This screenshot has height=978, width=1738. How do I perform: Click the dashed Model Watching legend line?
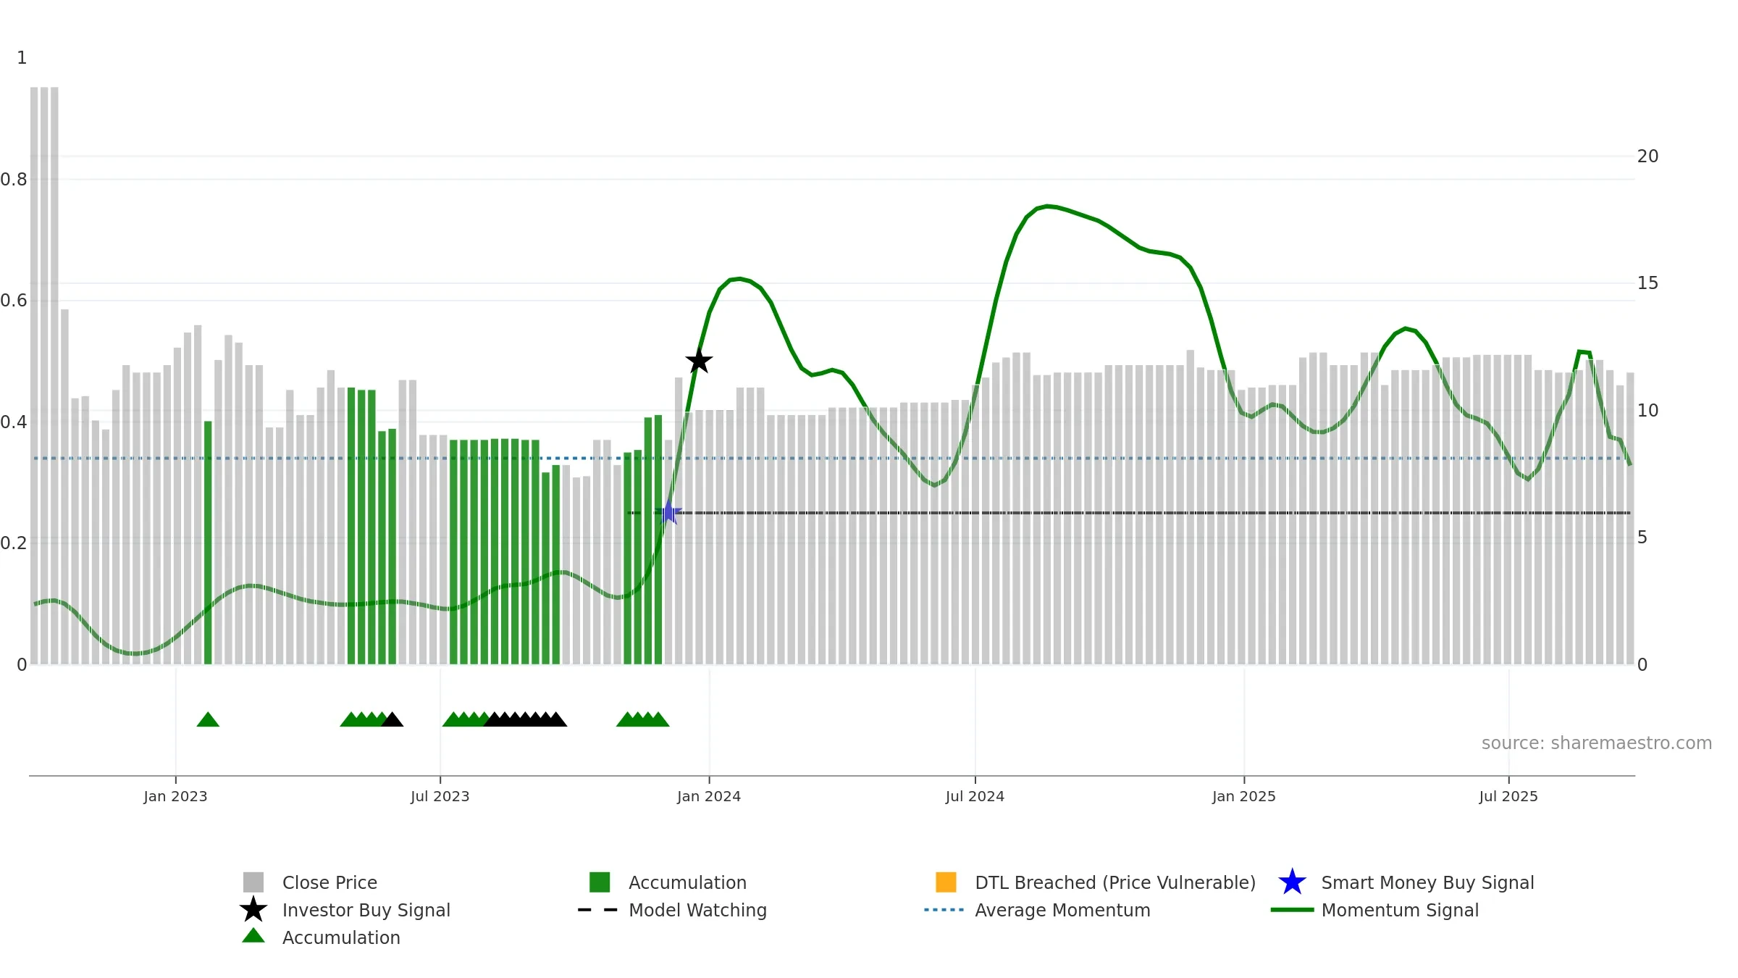click(598, 910)
